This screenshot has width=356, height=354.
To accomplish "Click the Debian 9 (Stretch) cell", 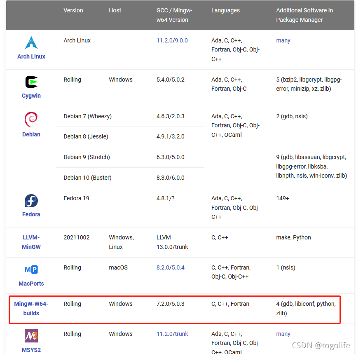I will pyautogui.click(x=87, y=157).
